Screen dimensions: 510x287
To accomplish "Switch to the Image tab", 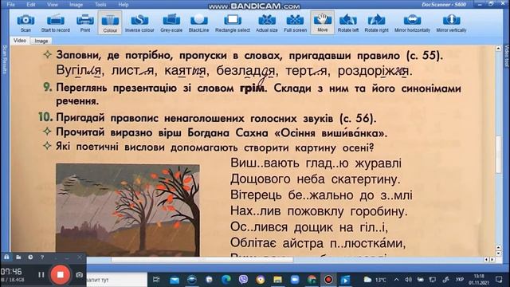I will [41, 41].
